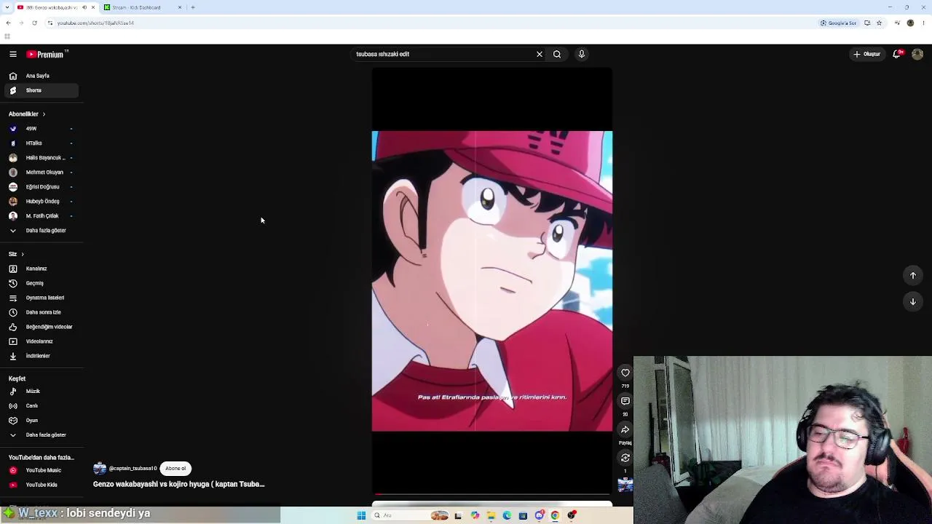Expand Keşfet with Daha fazla göster
Viewport: 932px width, 524px height.
tap(42, 435)
